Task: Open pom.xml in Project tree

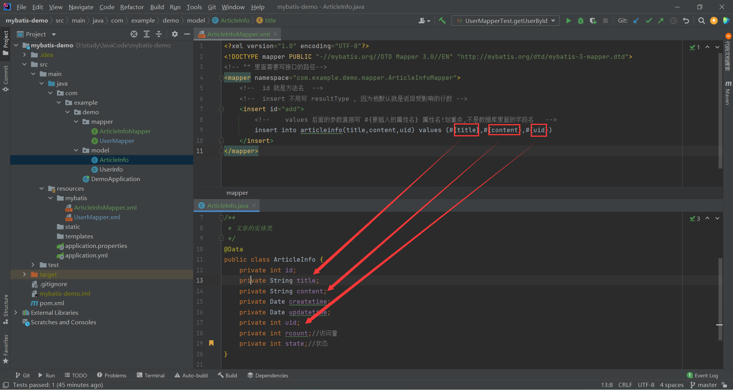Action: click(52, 303)
